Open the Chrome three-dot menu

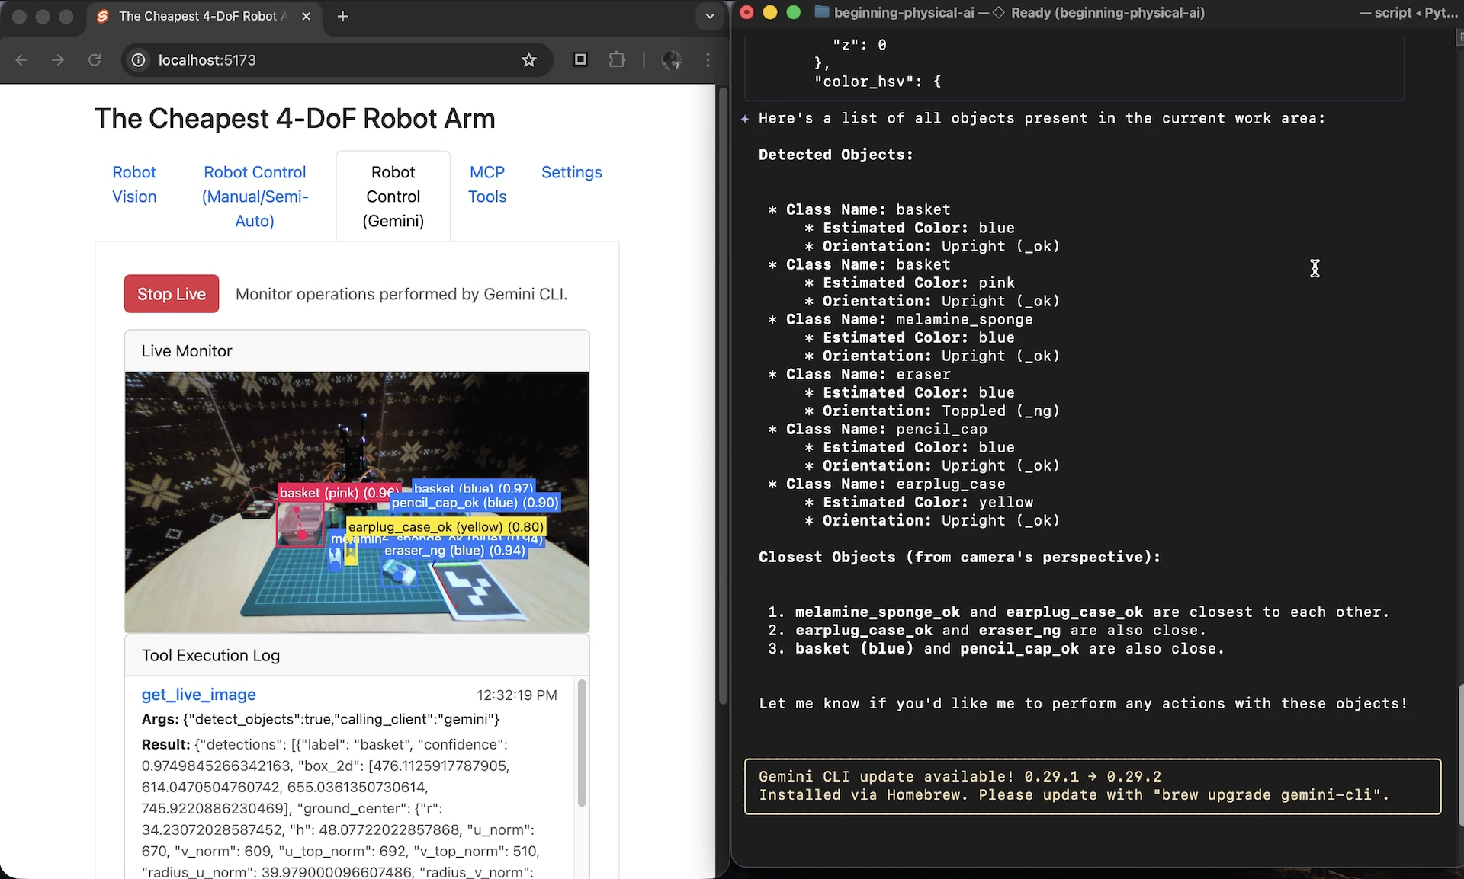click(708, 60)
